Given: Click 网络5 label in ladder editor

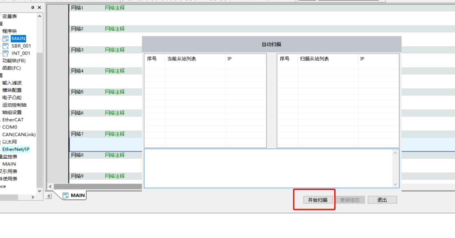Looking at the screenshot, I should point(77,92).
